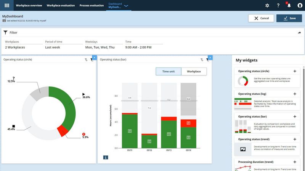This screenshot has width=305, height=171.
Task: Add the Operating status (log) widget
Action: pyautogui.click(x=295, y=94)
